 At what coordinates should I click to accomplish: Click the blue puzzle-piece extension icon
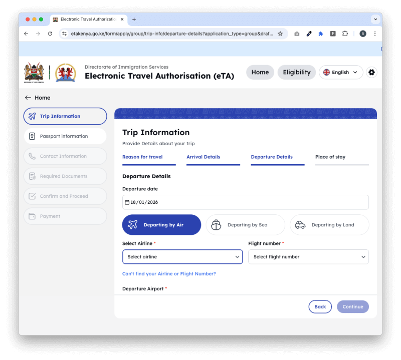tap(321, 34)
